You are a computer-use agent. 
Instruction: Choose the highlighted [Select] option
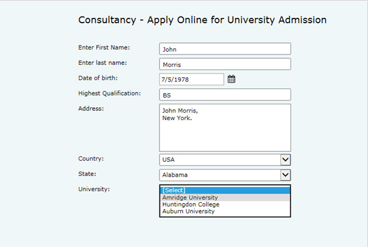225,190
